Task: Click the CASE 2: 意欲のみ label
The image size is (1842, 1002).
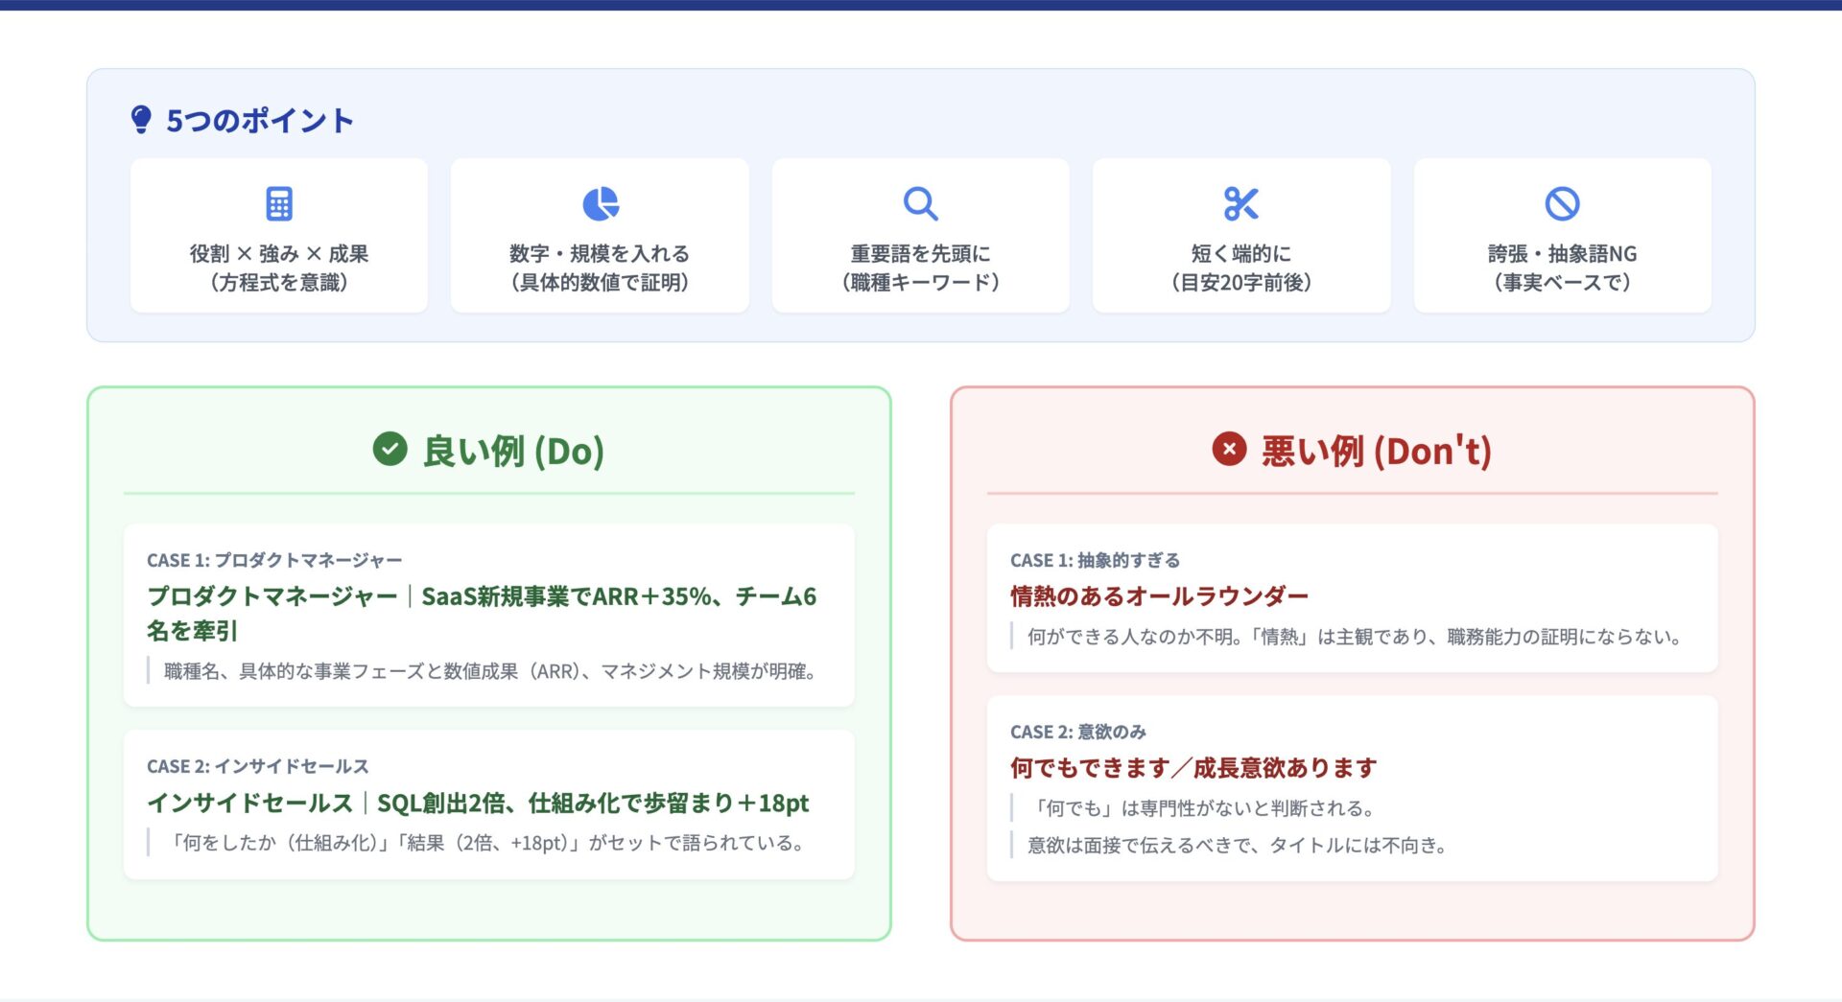Action: click(x=1077, y=732)
